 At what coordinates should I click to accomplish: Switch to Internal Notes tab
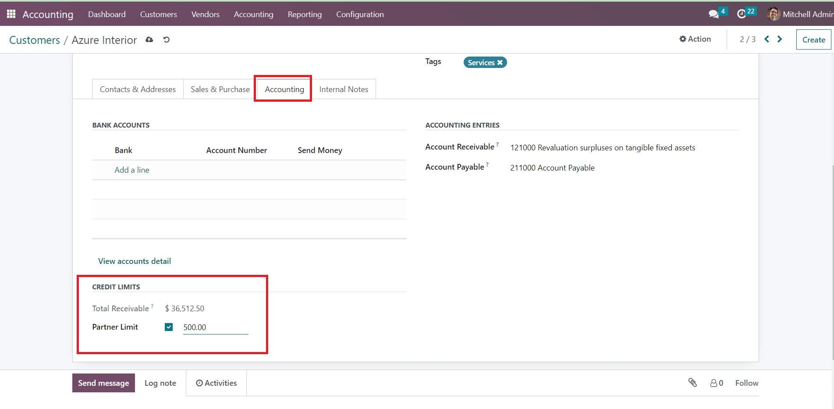[x=344, y=89]
